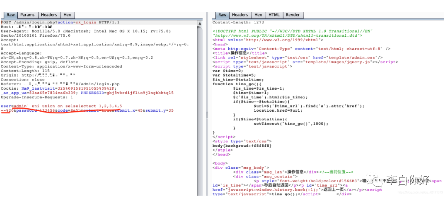Click the Content-Length: 1273 response header
444x200 pixels.
click(237, 22)
